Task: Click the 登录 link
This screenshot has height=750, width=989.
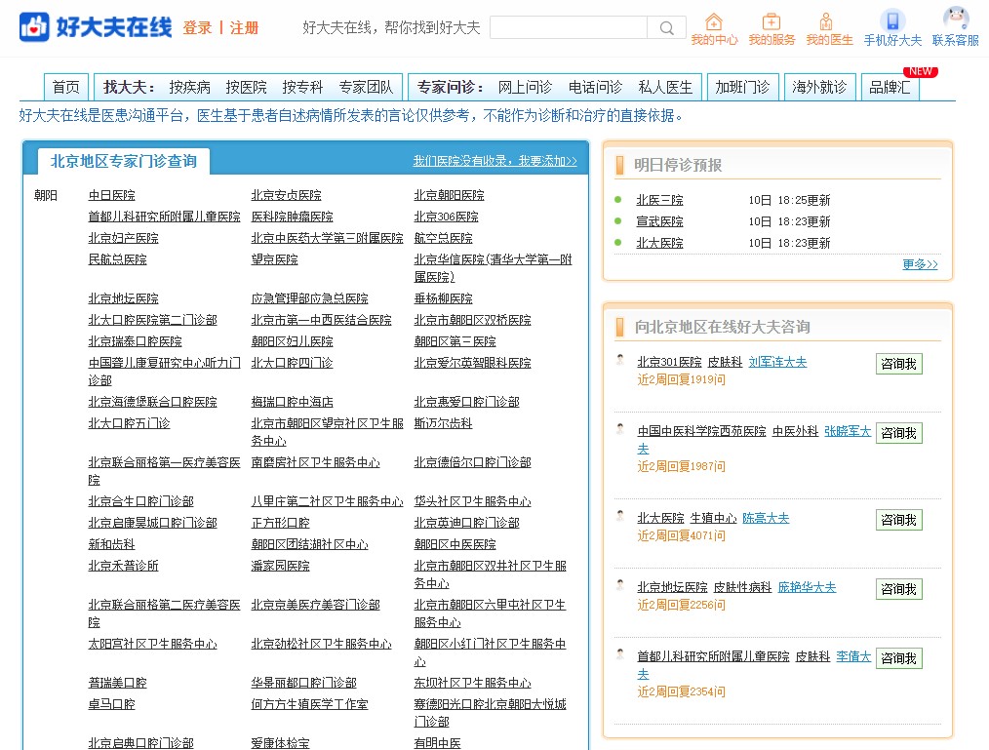Action: 198,28
